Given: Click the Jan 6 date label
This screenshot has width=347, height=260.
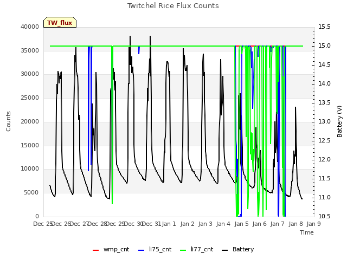Looking at the screenshot, I should tap(259, 224).
